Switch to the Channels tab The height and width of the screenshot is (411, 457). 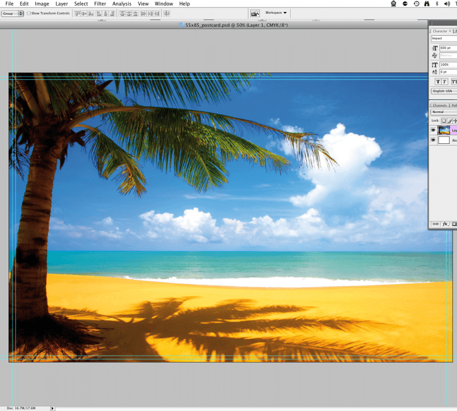[x=439, y=105]
